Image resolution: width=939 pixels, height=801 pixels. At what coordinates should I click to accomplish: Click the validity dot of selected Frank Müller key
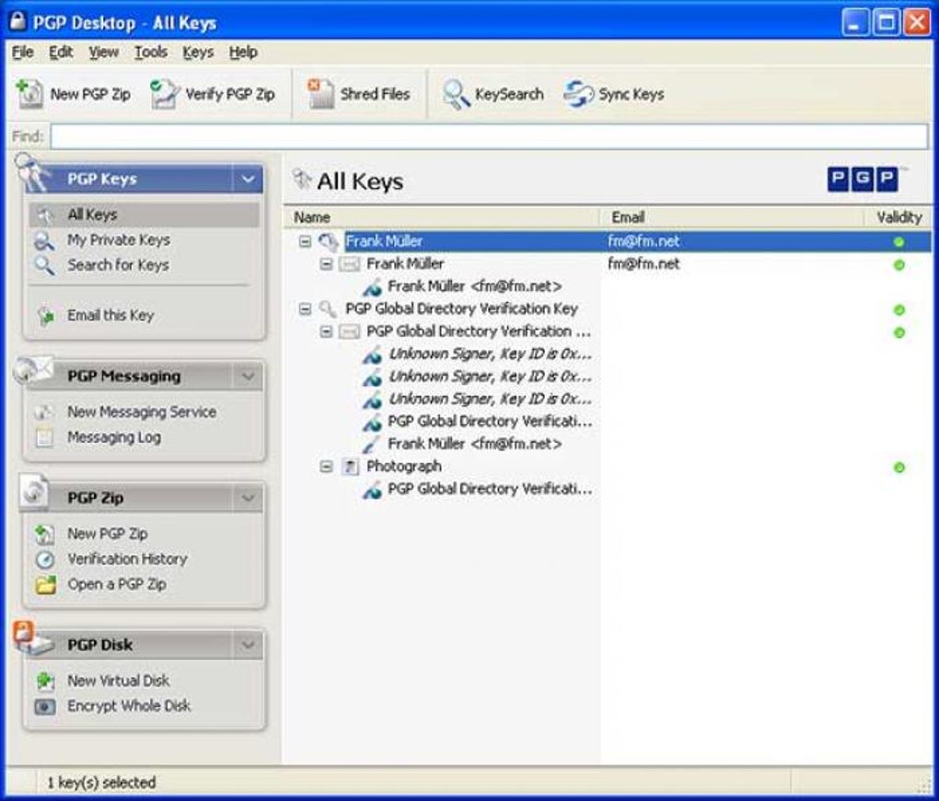(x=898, y=242)
